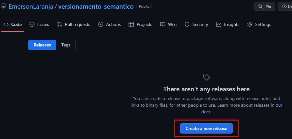The height and width of the screenshot is (139, 292).
Task: Open versionamento-semantico repository link
Action: coord(96,6)
